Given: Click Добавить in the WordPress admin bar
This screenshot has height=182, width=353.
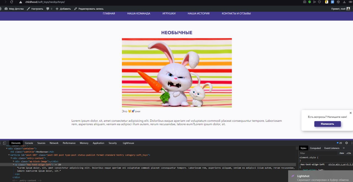Looking at the screenshot, I should (x=63, y=9).
